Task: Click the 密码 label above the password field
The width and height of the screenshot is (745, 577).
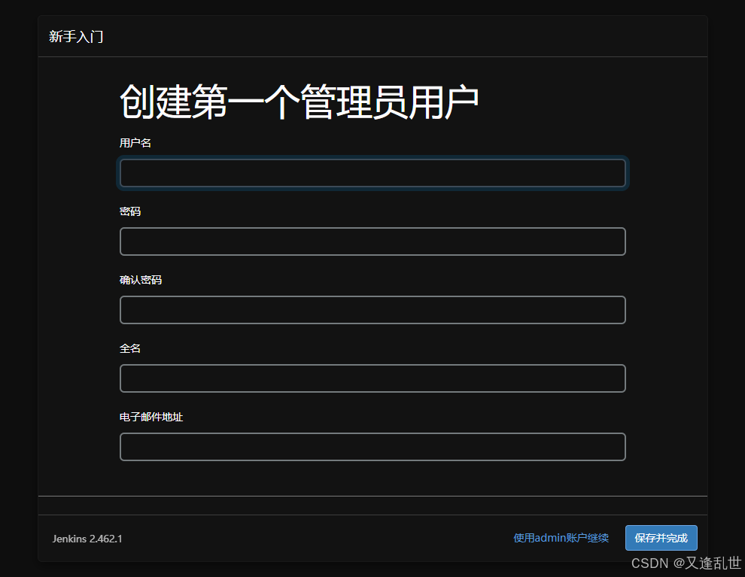Action: [130, 211]
